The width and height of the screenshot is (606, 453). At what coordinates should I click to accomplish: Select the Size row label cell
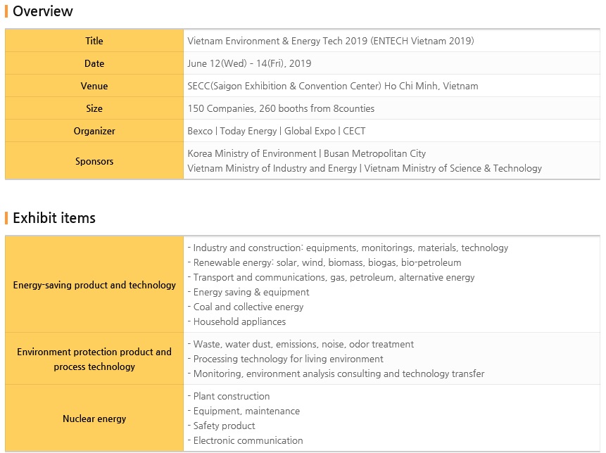click(94, 108)
